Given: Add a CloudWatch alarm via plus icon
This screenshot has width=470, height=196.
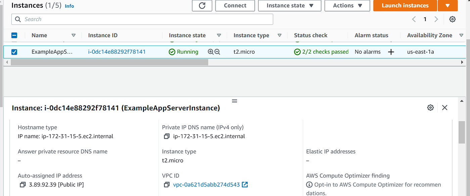Looking at the screenshot, I should pos(391,52).
